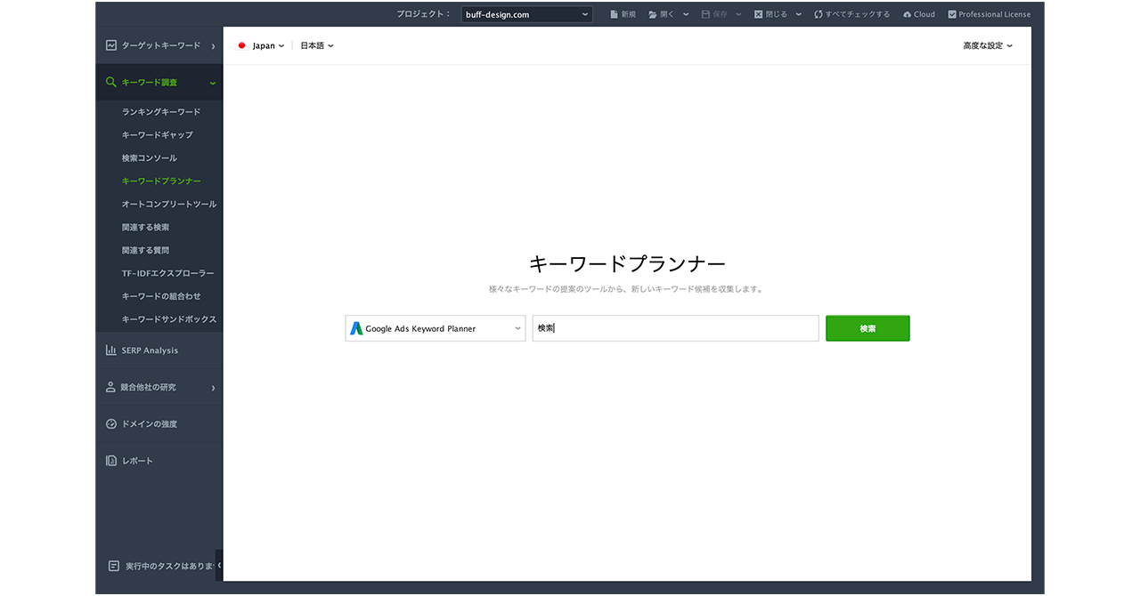Open the レポート section

(137, 461)
